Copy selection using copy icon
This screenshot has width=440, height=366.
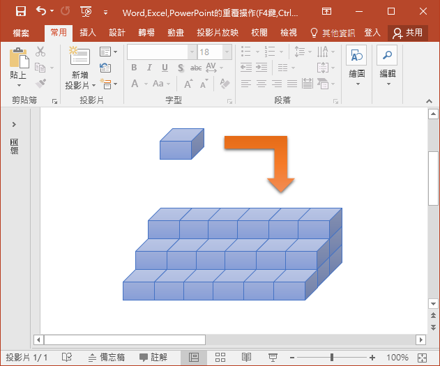coord(40,68)
